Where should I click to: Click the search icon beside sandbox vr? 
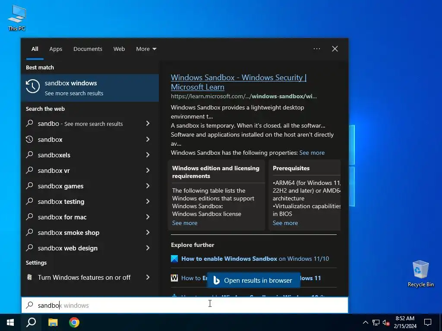pos(30,170)
